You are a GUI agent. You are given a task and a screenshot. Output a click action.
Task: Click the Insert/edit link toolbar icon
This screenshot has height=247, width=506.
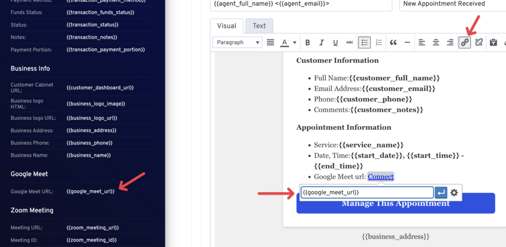[464, 42]
